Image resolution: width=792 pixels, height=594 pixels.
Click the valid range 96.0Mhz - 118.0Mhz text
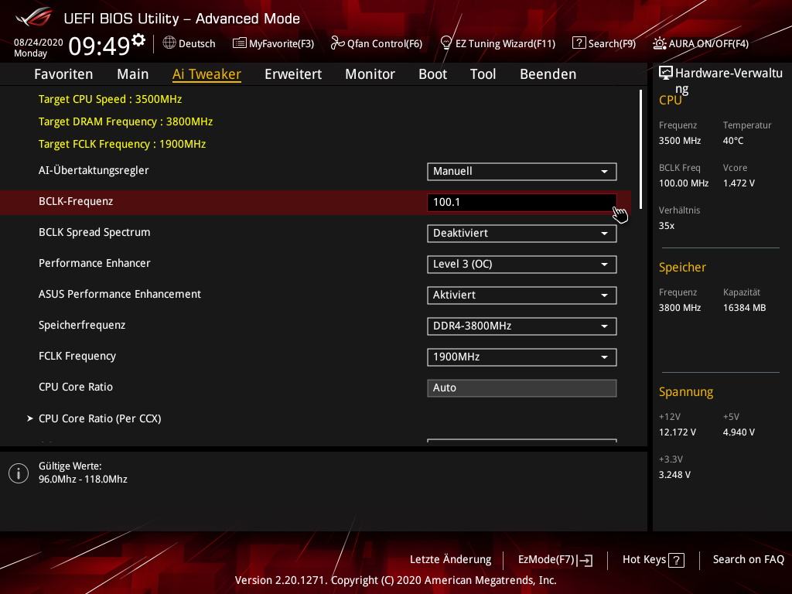coord(83,480)
